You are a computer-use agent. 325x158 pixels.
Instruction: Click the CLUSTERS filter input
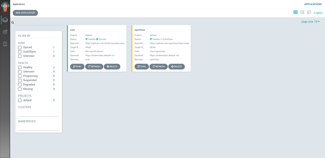click(x=39, y=113)
